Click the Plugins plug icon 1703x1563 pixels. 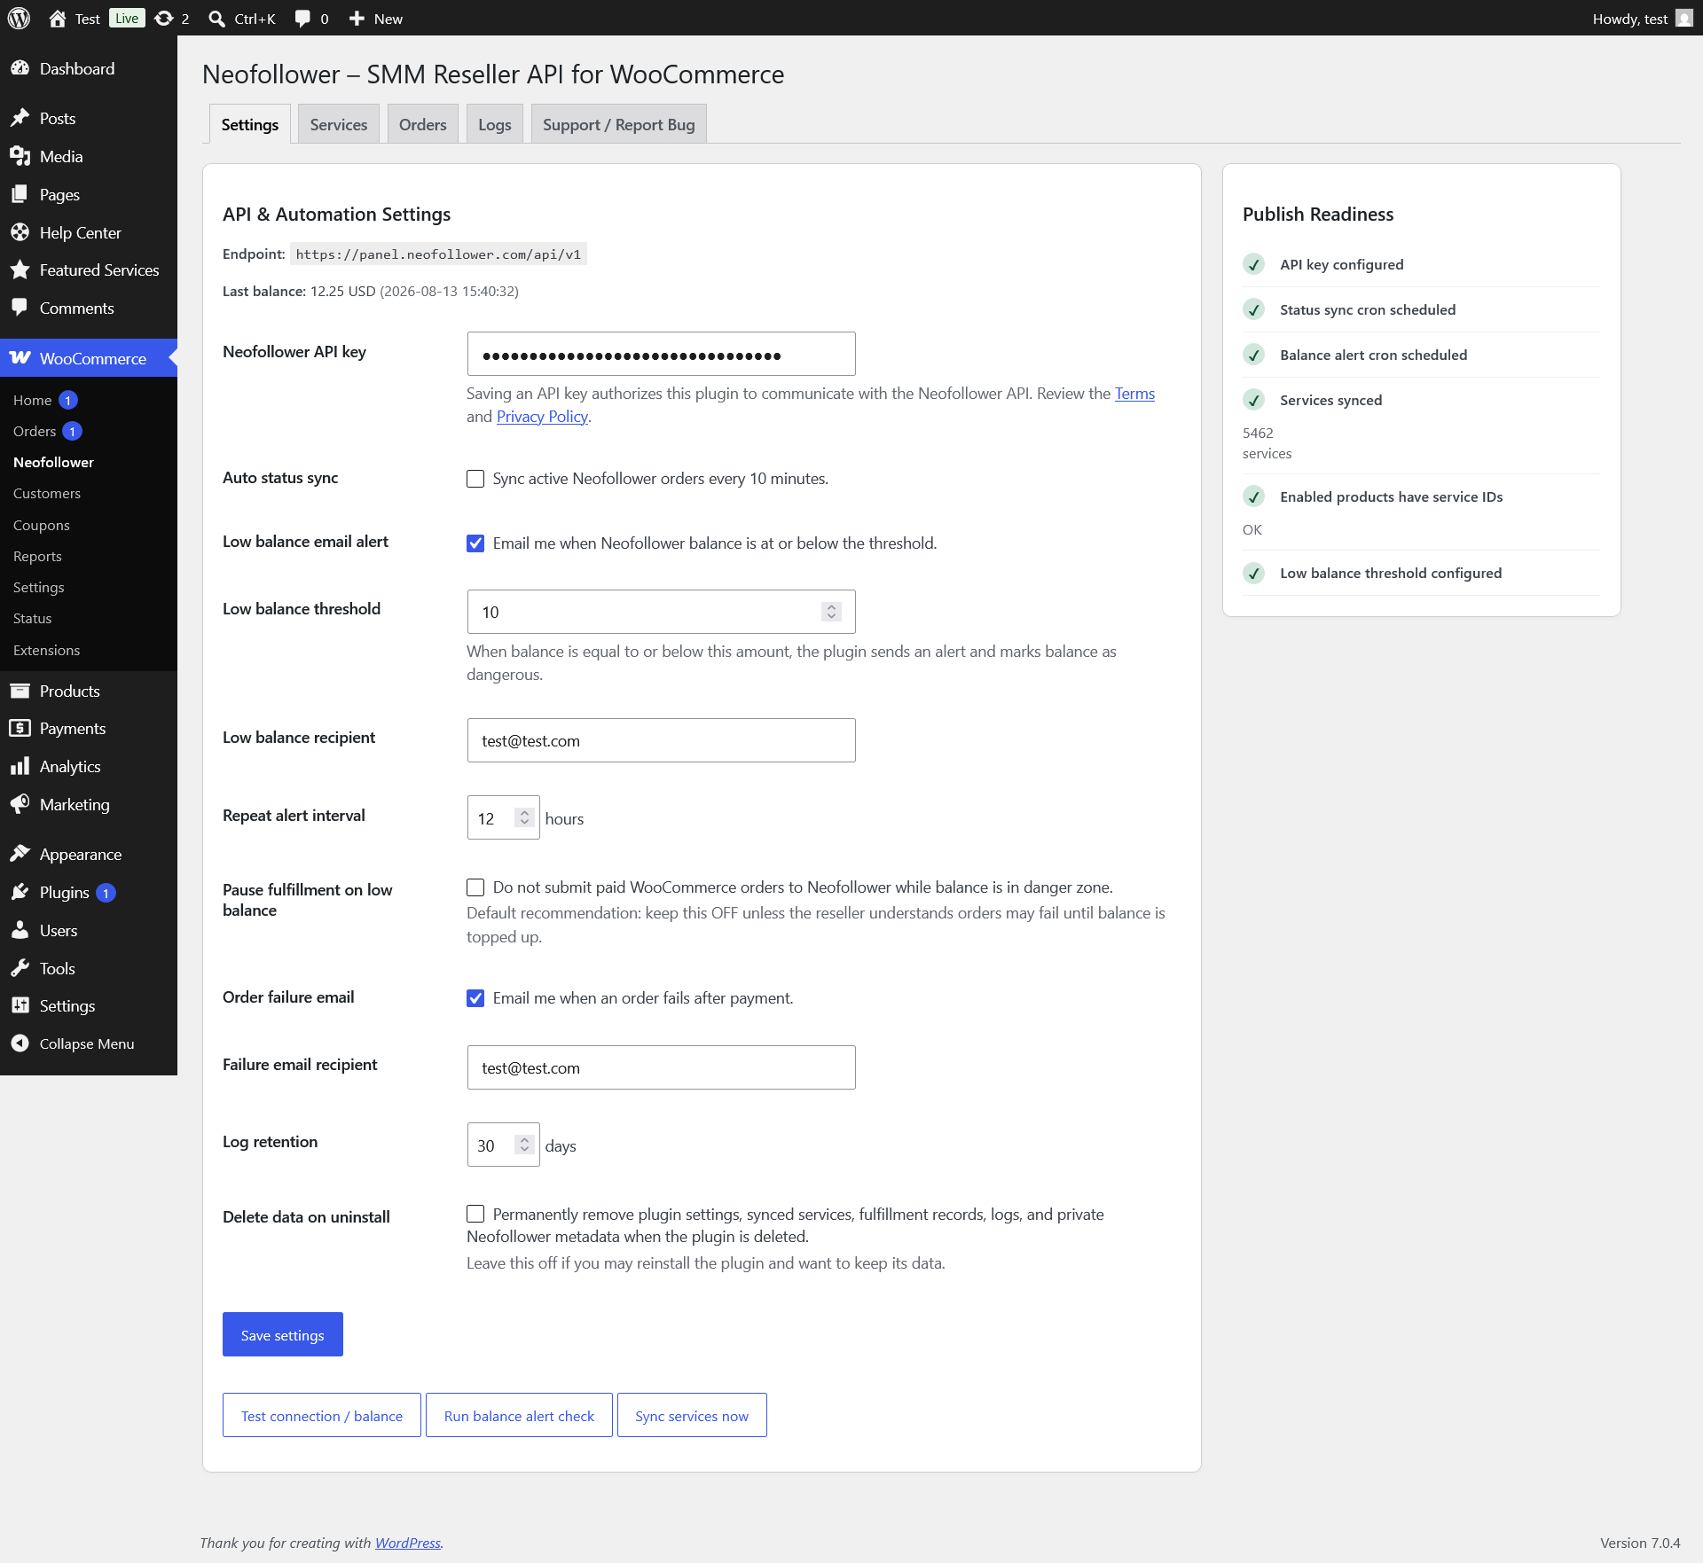click(20, 892)
